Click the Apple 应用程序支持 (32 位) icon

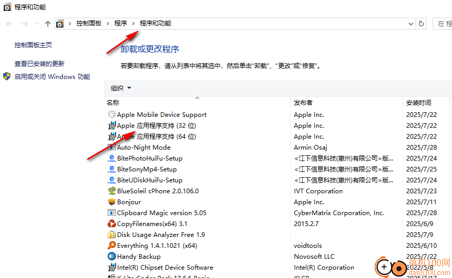pyautogui.click(x=112, y=126)
